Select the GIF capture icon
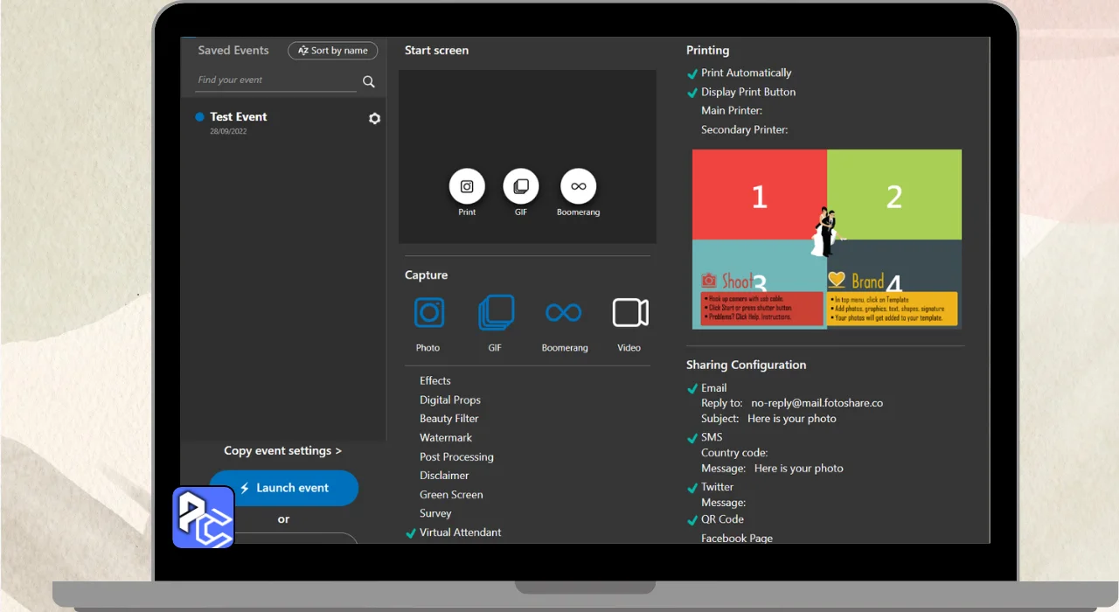The width and height of the screenshot is (1119, 612). click(x=496, y=313)
